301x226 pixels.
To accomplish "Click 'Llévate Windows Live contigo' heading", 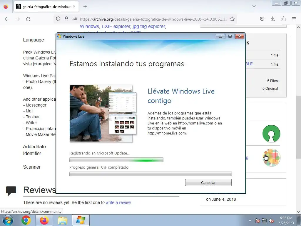I will 181,96.
